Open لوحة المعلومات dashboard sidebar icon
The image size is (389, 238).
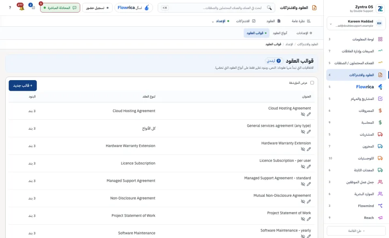pos(380,39)
